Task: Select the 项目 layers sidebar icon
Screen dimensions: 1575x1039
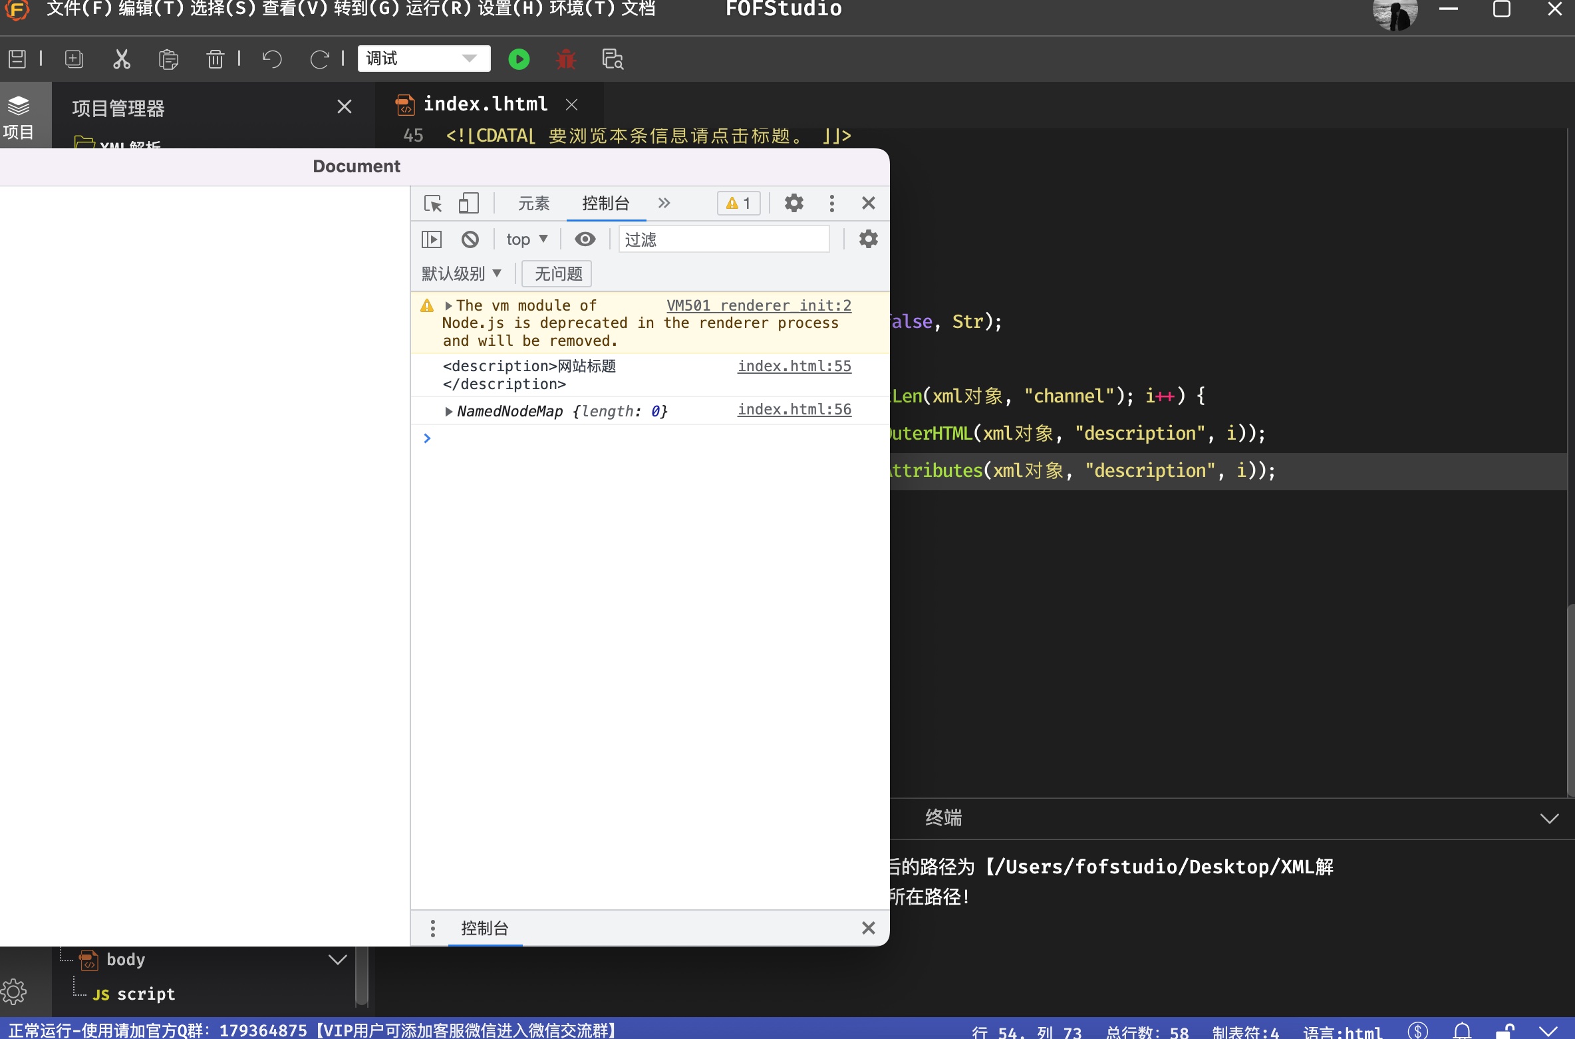Action: click(x=19, y=117)
